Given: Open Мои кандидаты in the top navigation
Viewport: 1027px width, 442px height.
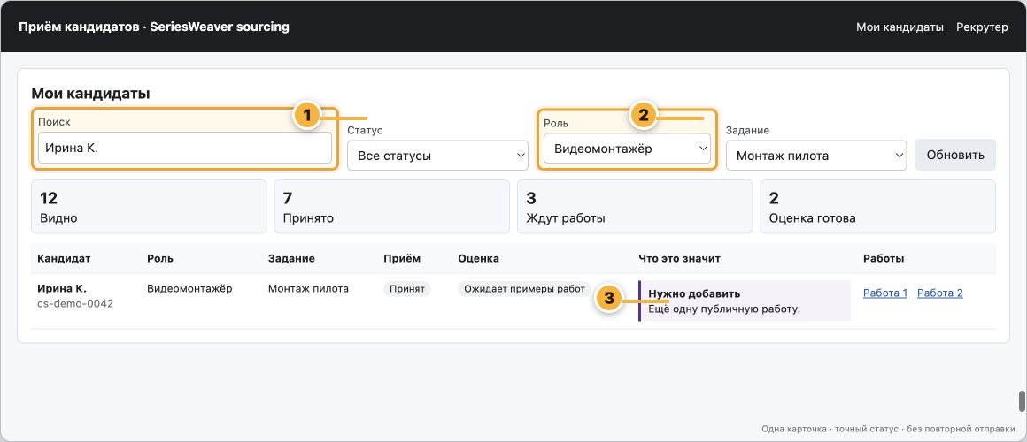Looking at the screenshot, I should click(x=900, y=27).
